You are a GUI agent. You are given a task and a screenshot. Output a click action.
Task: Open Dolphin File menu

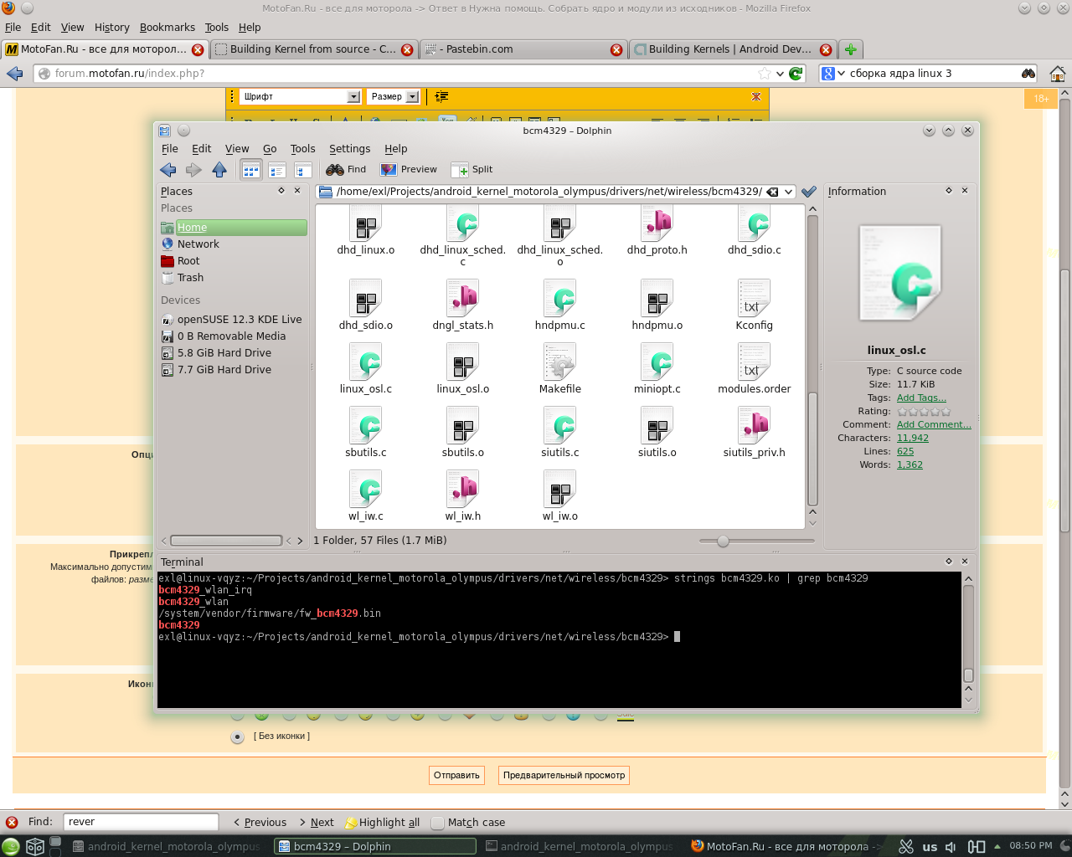170,149
